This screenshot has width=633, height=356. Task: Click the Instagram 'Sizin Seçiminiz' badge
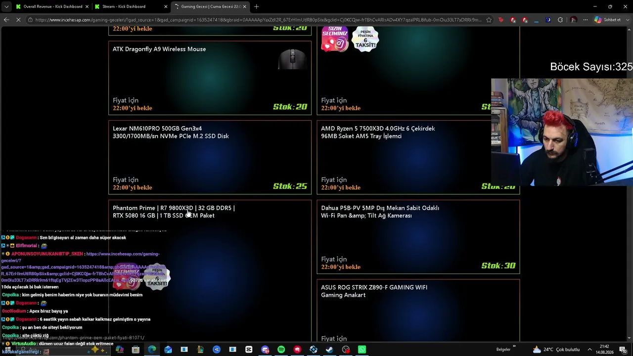[x=335, y=39]
